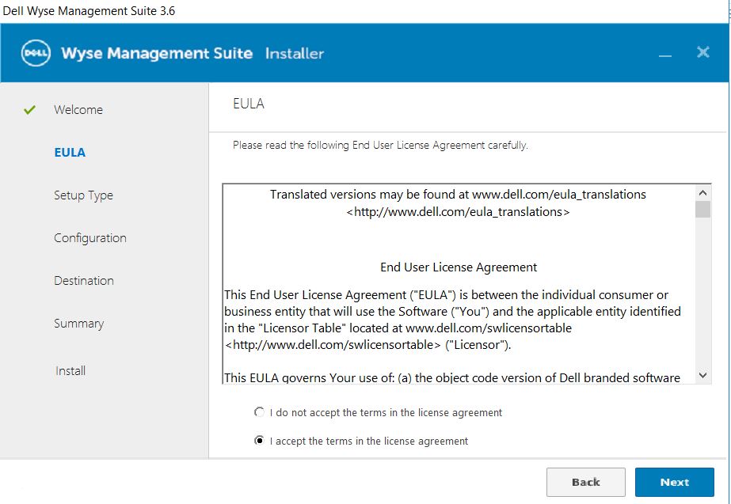The width and height of the screenshot is (731, 504).
Task: Minimize the installer window
Action: [664, 55]
